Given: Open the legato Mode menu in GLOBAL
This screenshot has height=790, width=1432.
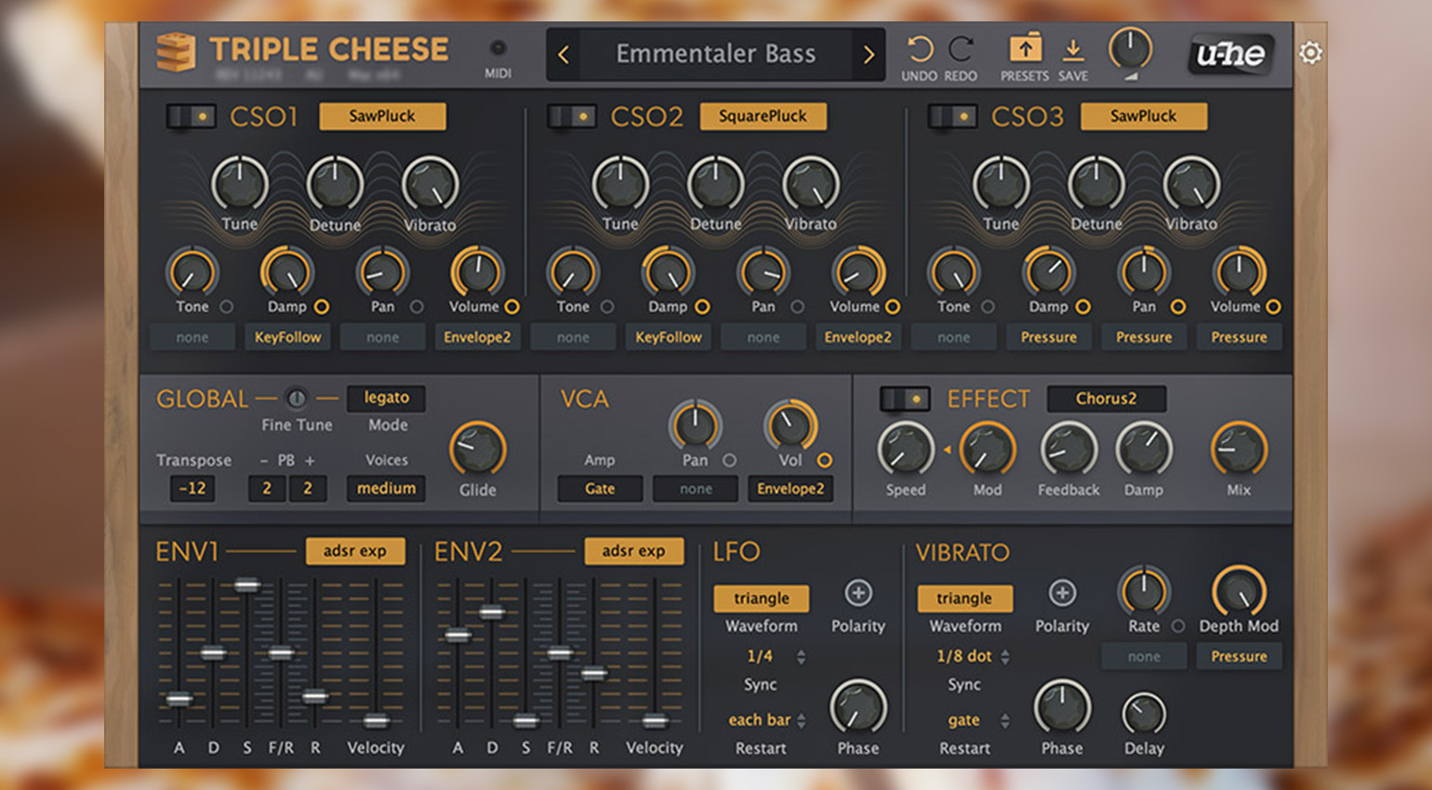Looking at the screenshot, I should point(386,398).
